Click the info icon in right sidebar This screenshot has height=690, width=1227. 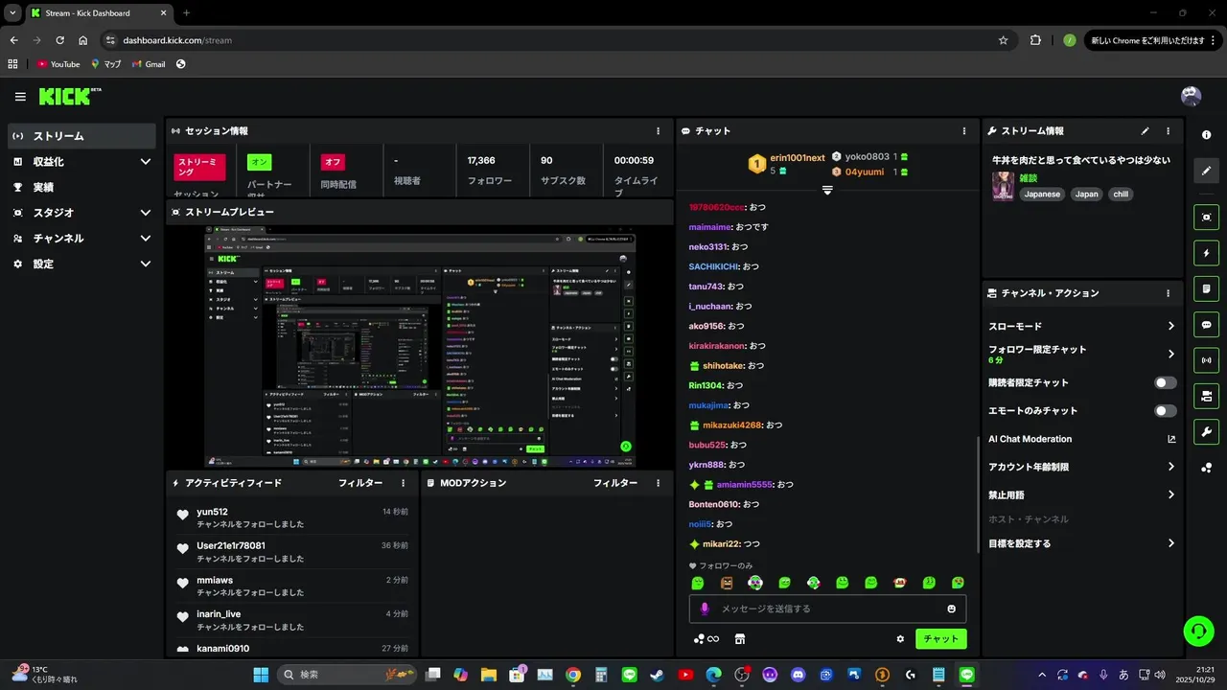(x=1207, y=135)
